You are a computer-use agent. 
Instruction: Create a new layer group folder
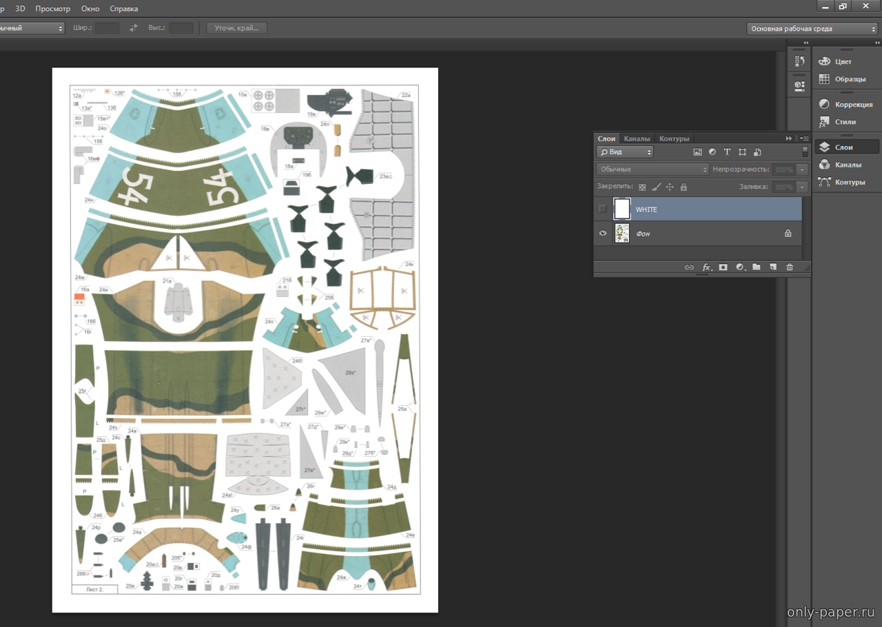coord(756,267)
